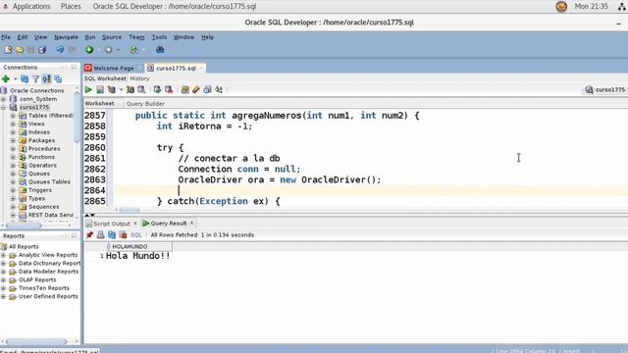The image size is (628, 353).
Task: Open the Places menu in top panel
Action: (71, 7)
